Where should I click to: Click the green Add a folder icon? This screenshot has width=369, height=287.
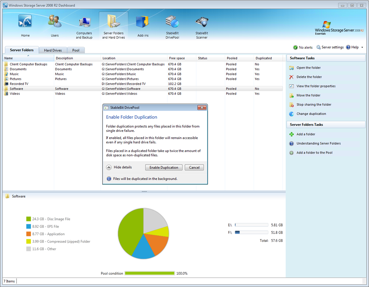(291, 134)
